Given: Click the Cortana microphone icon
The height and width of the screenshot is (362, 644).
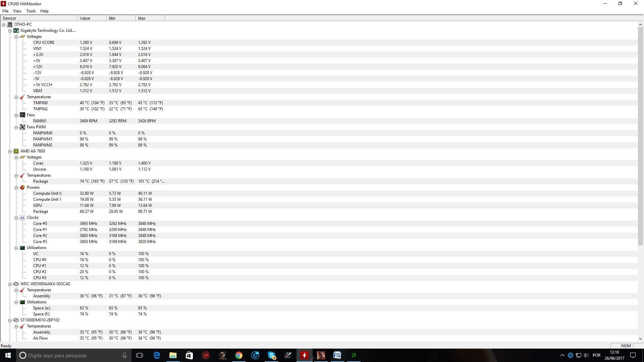Looking at the screenshot, I should [x=124, y=355].
